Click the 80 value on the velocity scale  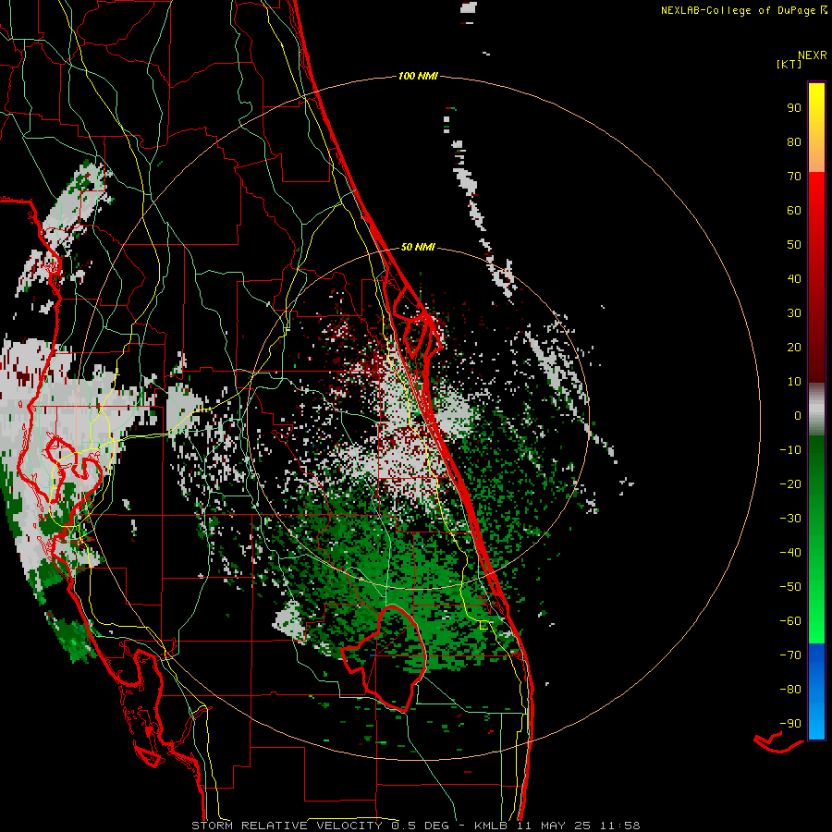point(794,142)
